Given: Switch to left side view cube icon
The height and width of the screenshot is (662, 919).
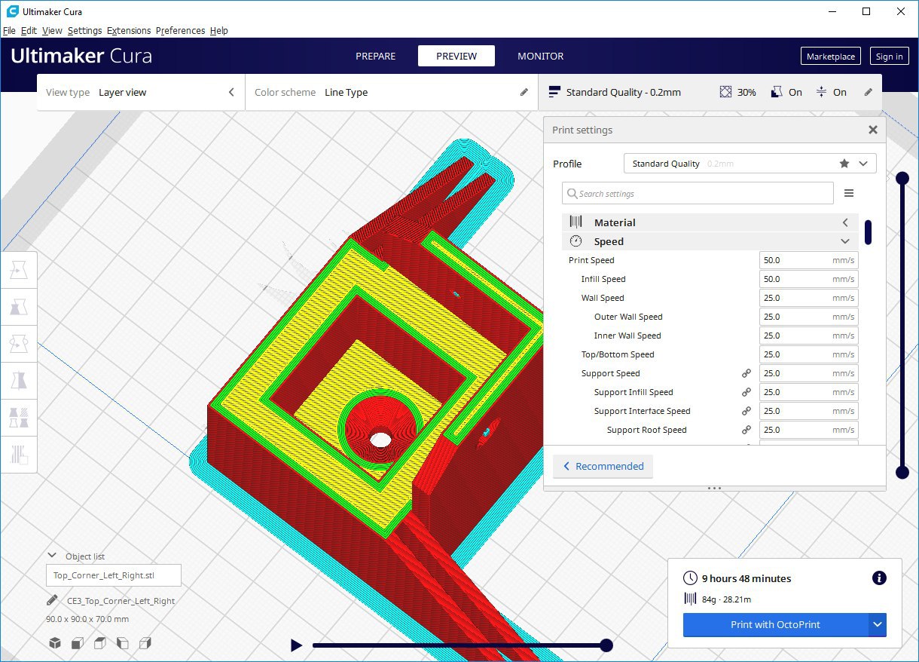Looking at the screenshot, I should point(123,643).
